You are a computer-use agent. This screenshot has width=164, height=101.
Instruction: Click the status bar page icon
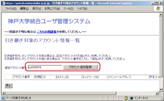tap(3, 98)
